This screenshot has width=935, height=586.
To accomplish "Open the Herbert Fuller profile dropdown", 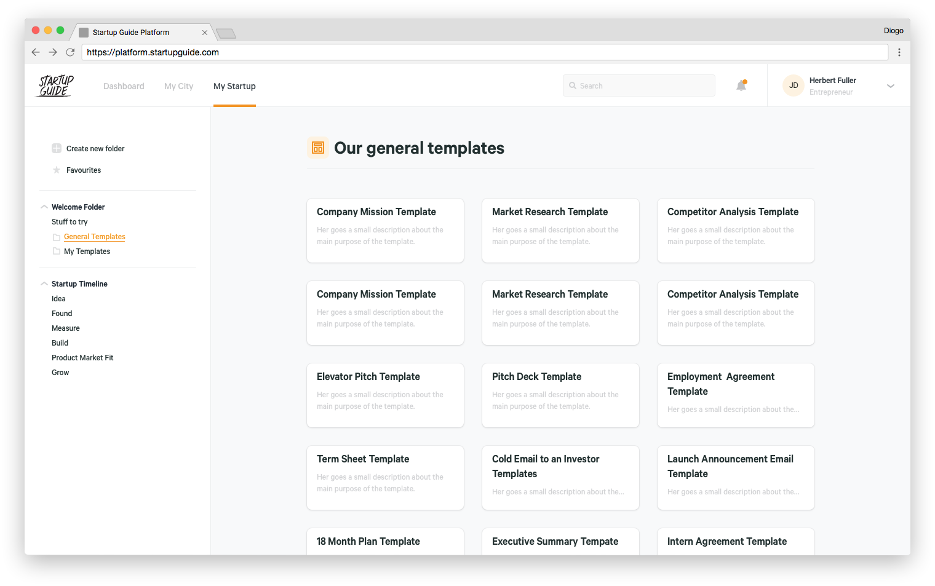I will [x=890, y=85].
